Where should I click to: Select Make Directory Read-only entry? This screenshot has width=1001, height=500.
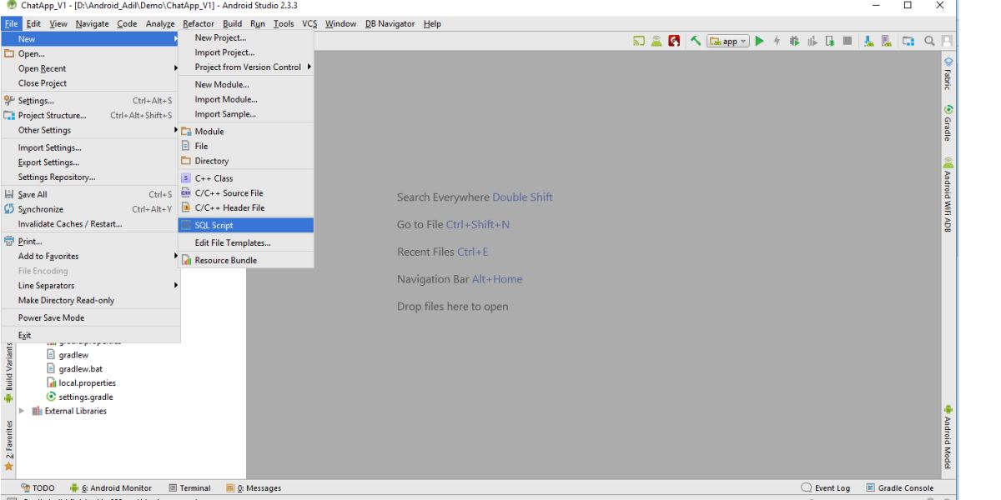[91, 301]
